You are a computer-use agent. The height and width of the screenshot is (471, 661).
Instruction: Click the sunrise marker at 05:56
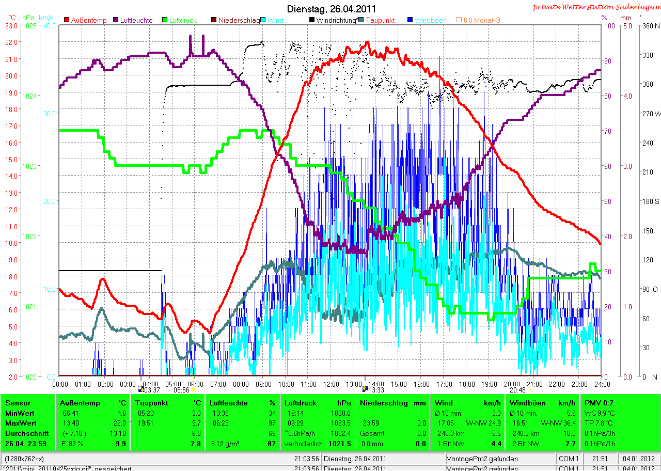coord(194,390)
